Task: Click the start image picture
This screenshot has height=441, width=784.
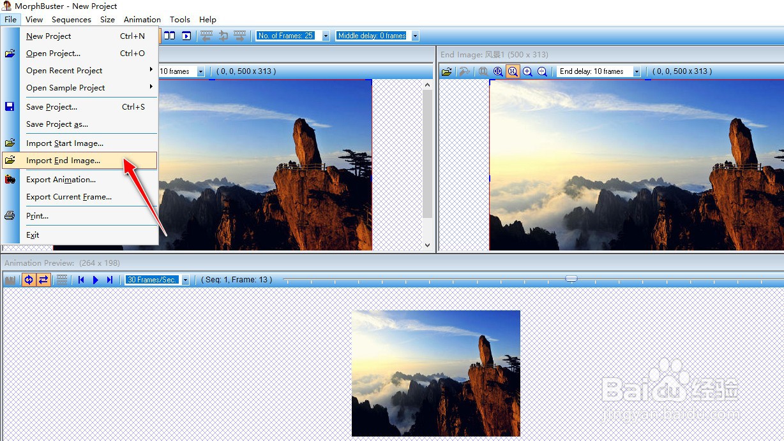Action: (x=265, y=164)
